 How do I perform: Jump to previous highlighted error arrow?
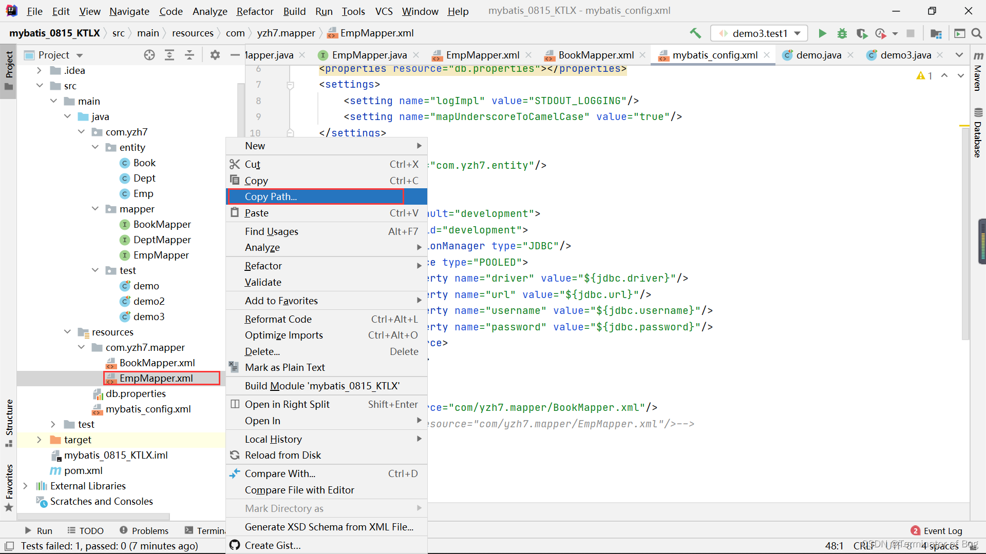[944, 75]
